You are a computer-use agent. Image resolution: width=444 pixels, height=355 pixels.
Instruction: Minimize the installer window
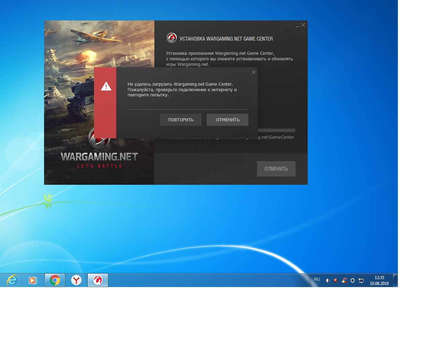298,25
